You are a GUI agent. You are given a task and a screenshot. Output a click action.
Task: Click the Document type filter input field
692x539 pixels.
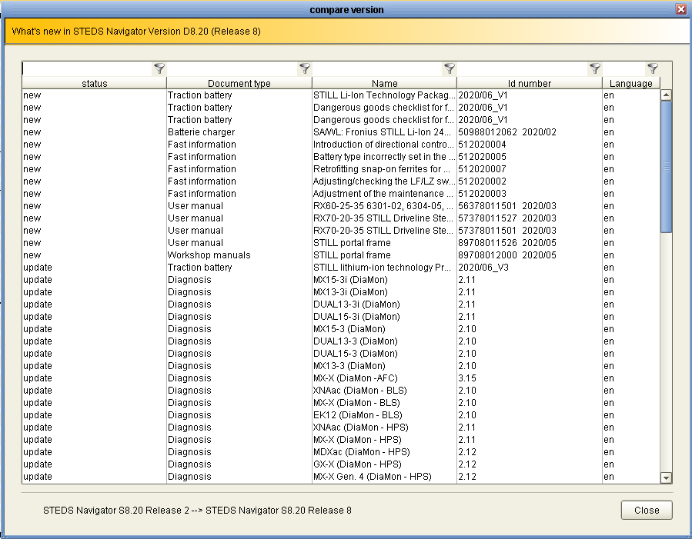click(x=232, y=68)
